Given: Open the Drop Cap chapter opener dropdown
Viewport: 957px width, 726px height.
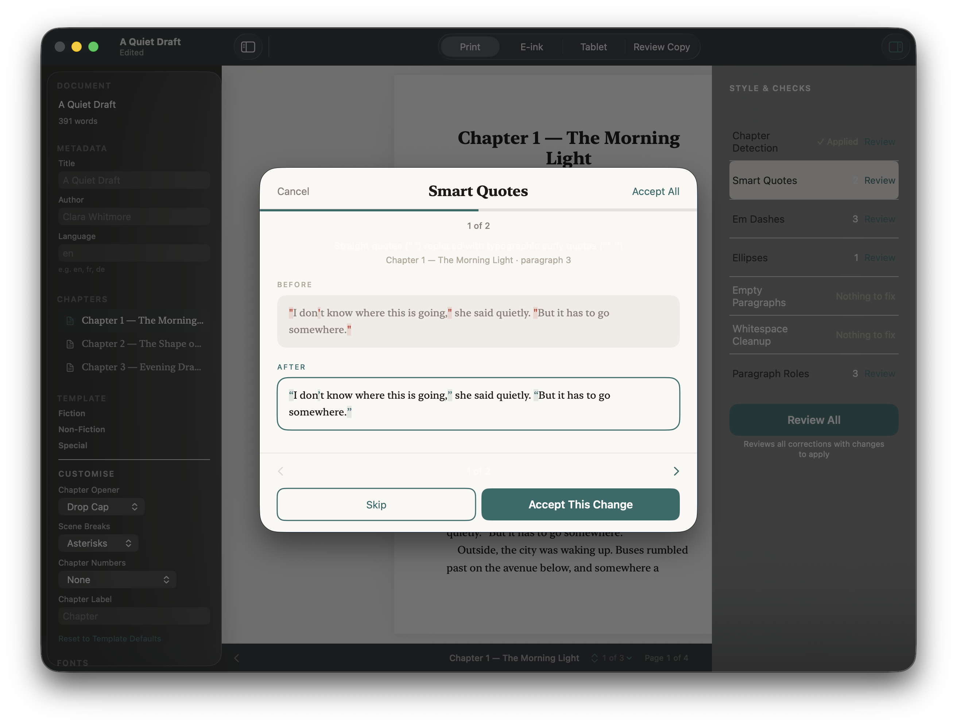Looking at the screenshot, I should coord(101,507).
